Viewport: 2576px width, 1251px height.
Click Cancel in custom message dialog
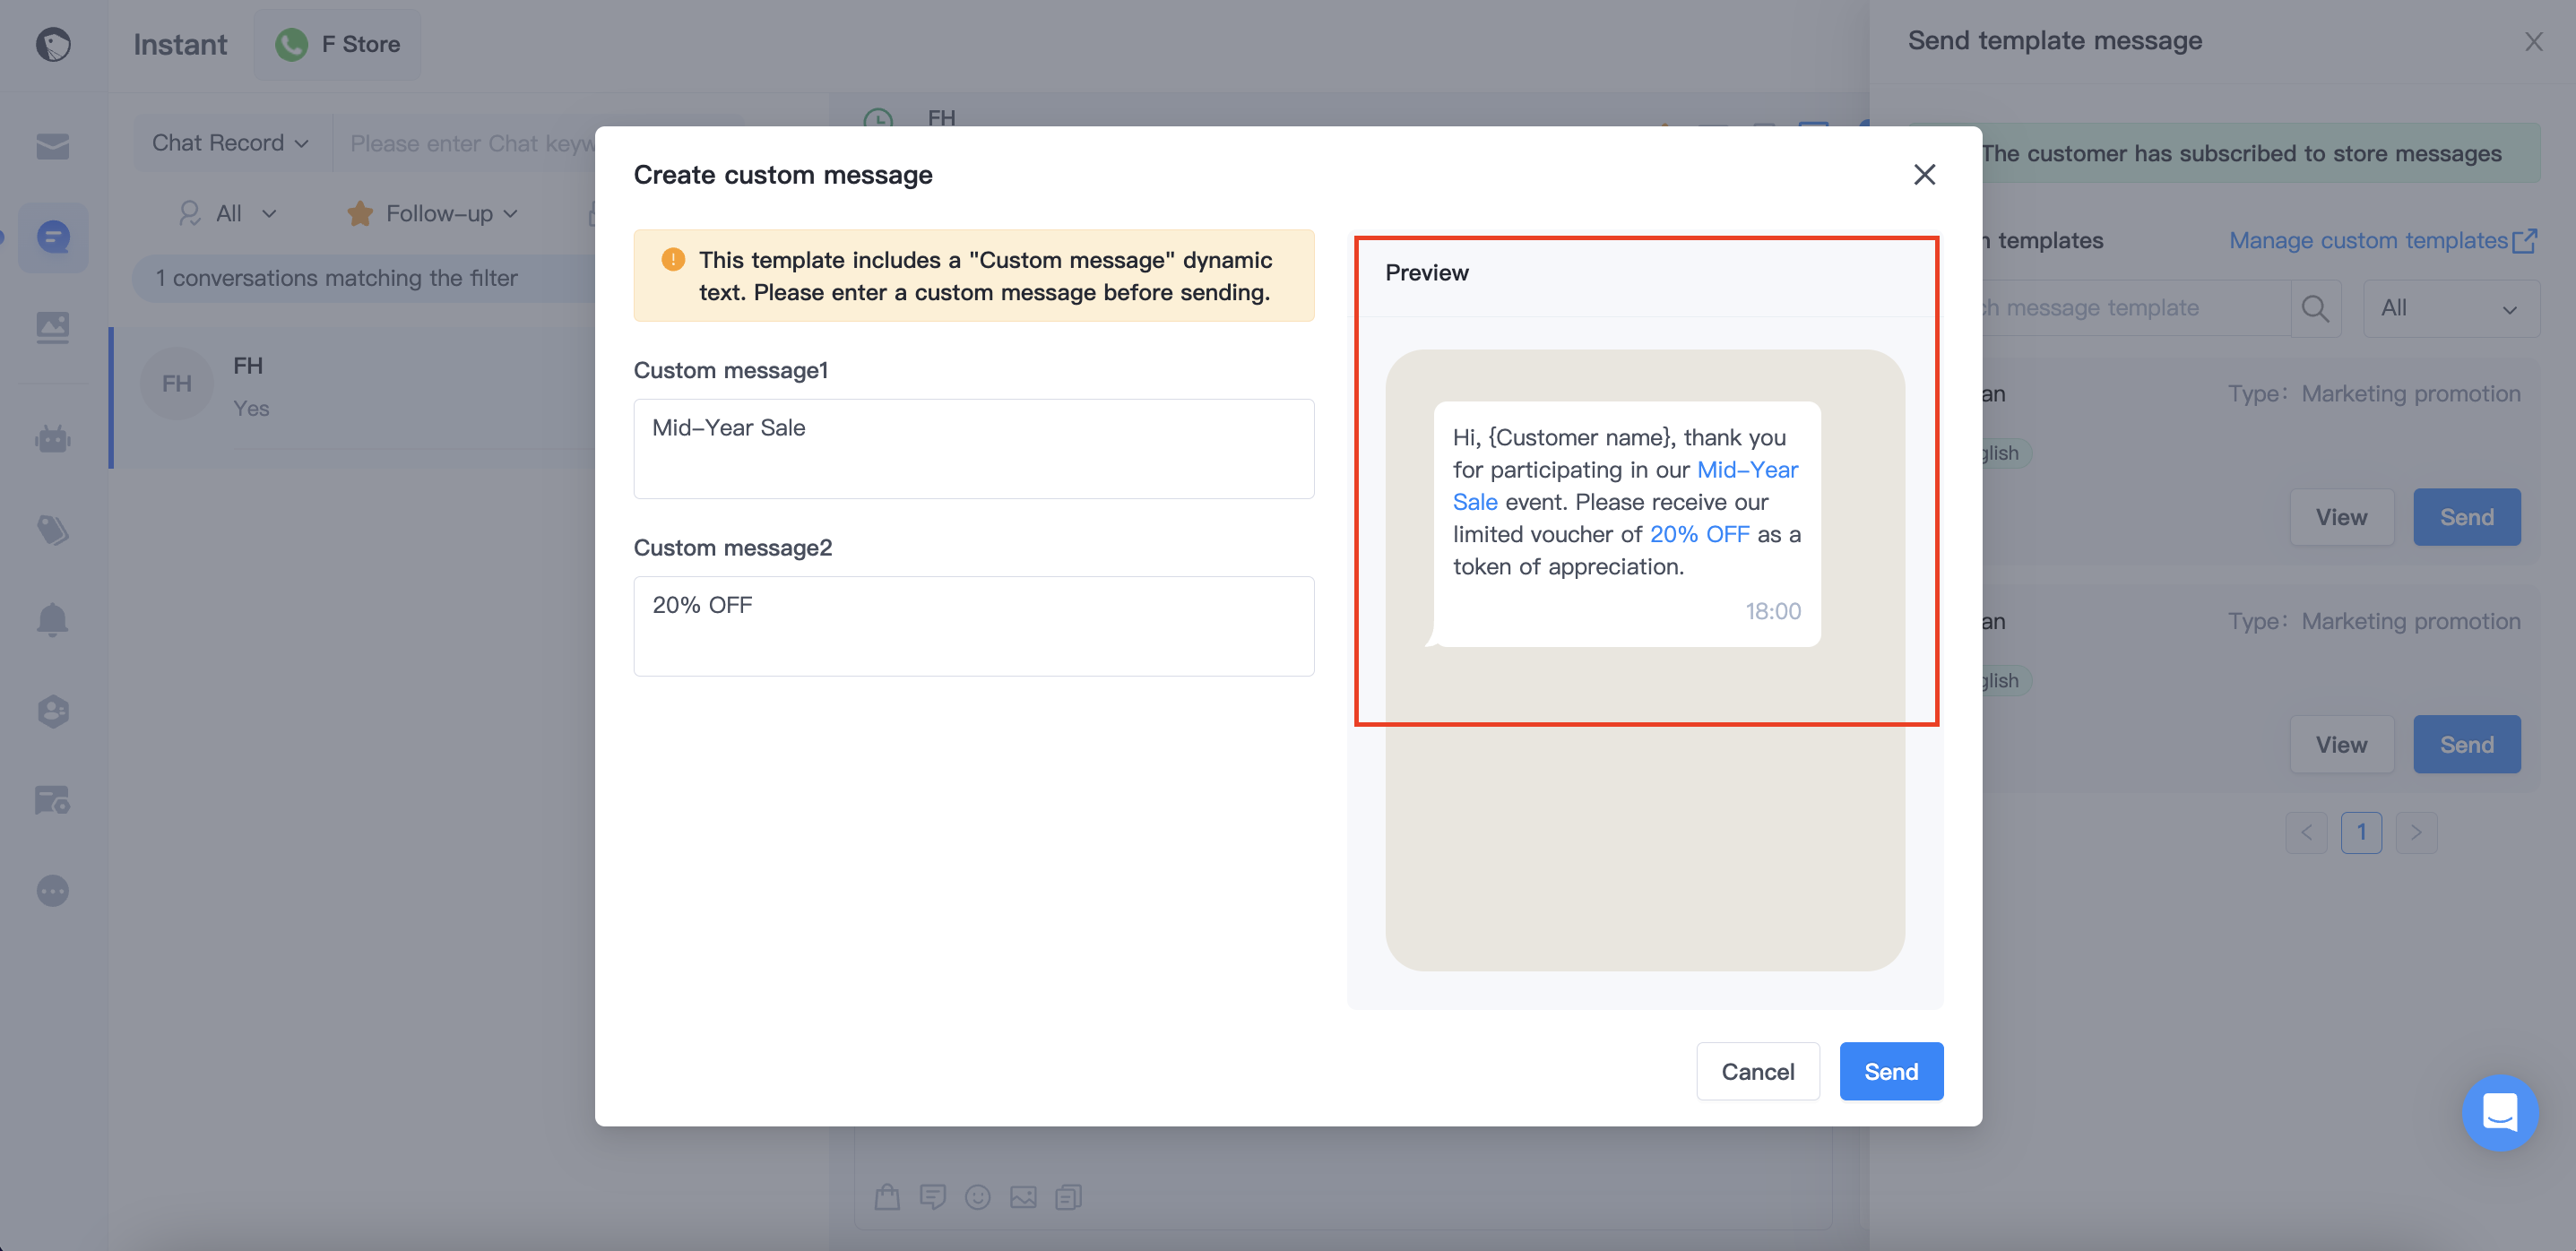click(1757, 1071)
